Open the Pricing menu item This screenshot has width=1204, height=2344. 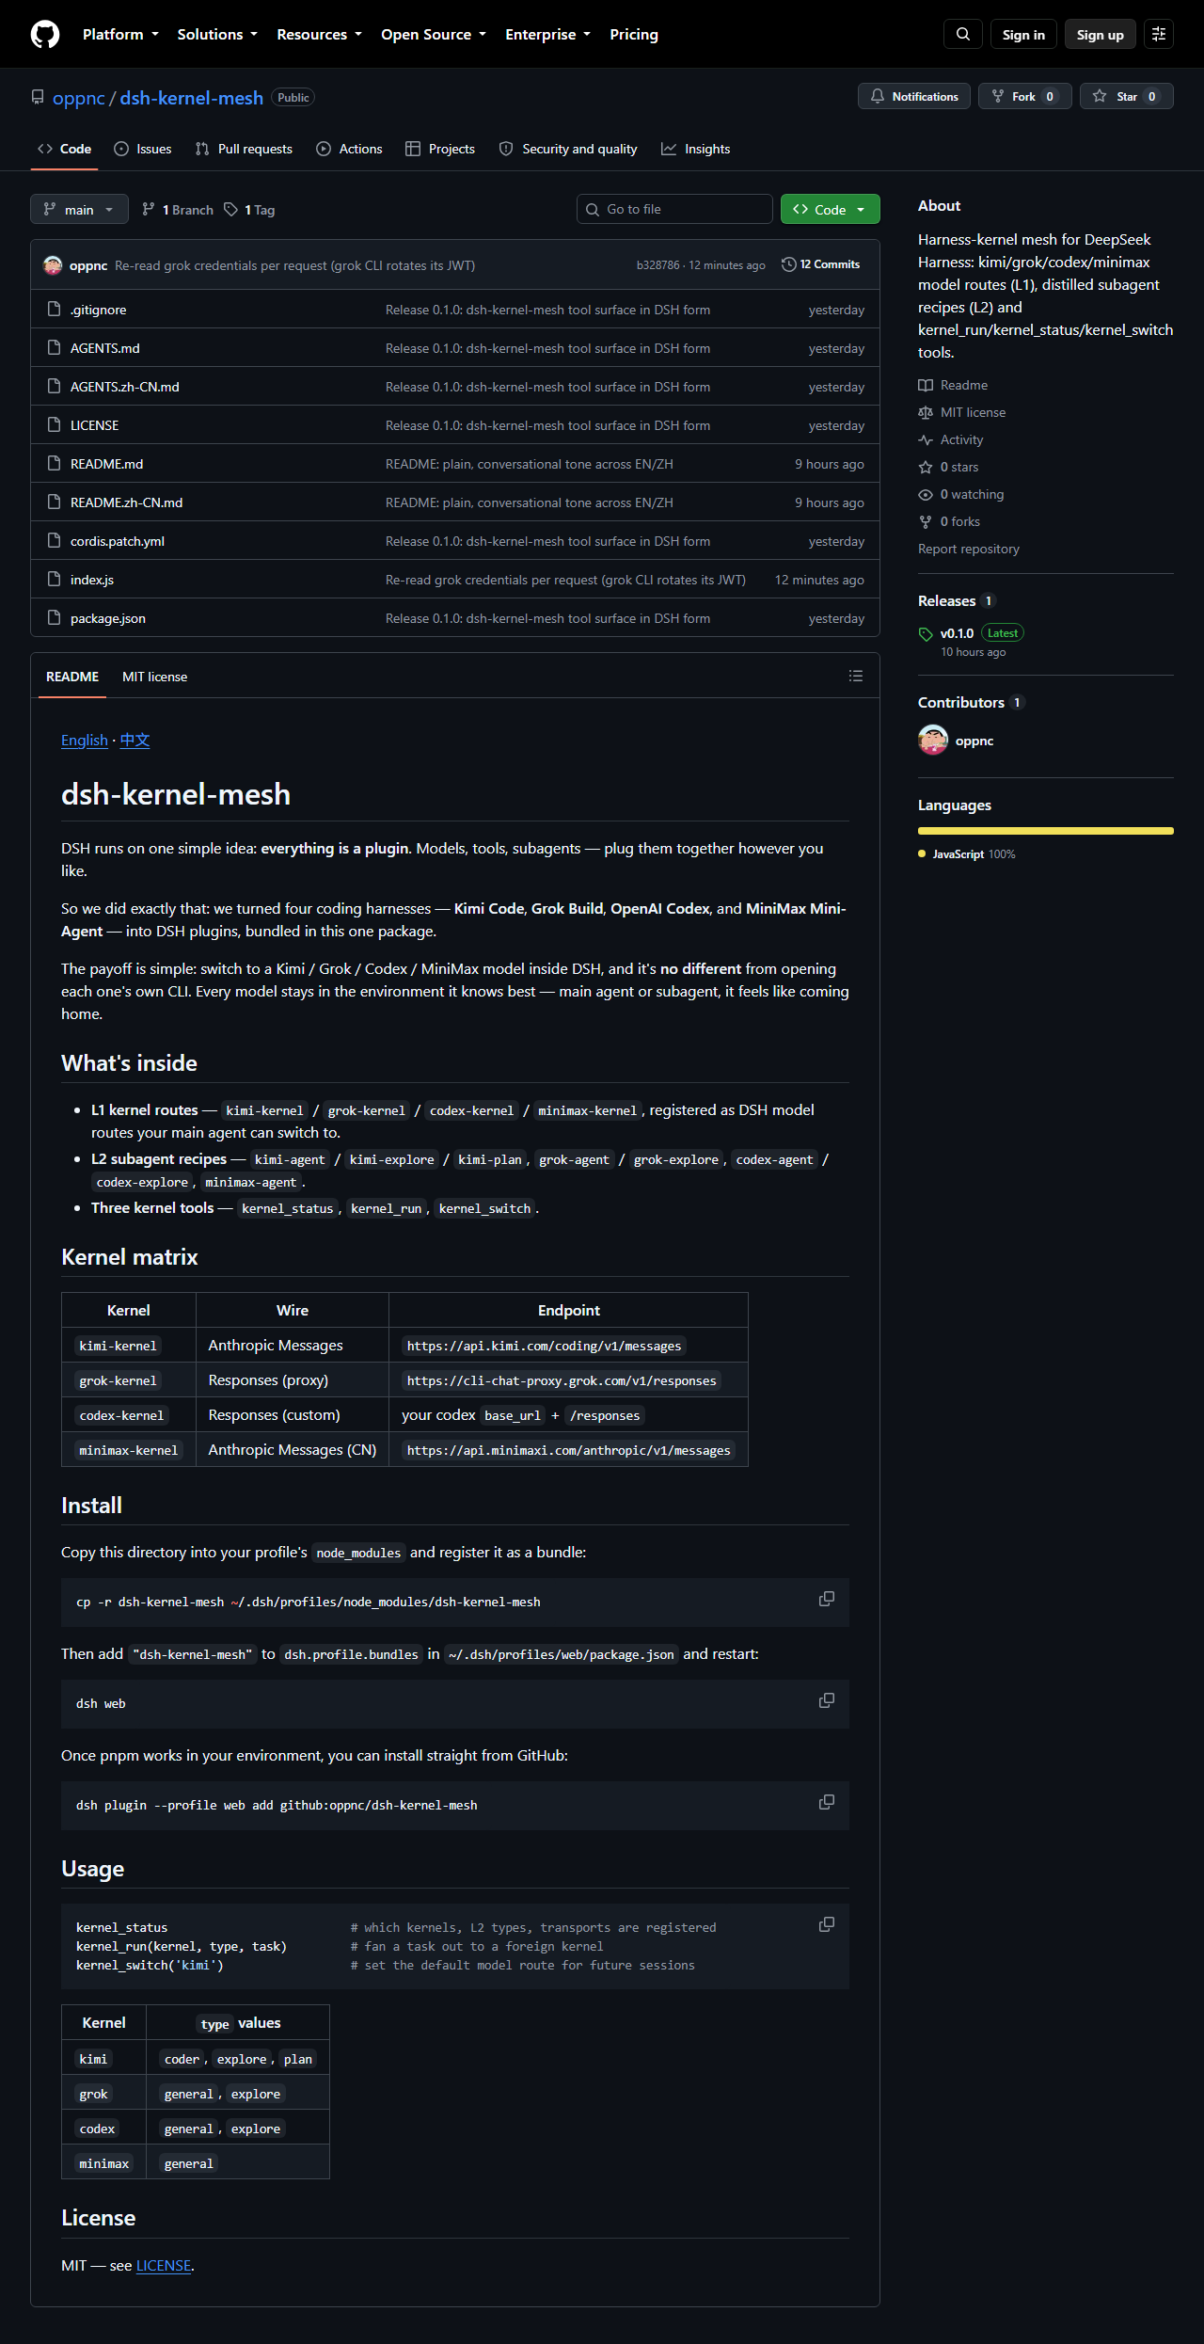(x=634, y=34)
